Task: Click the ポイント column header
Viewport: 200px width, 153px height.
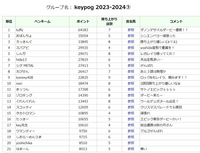Action: pos(83,21)
